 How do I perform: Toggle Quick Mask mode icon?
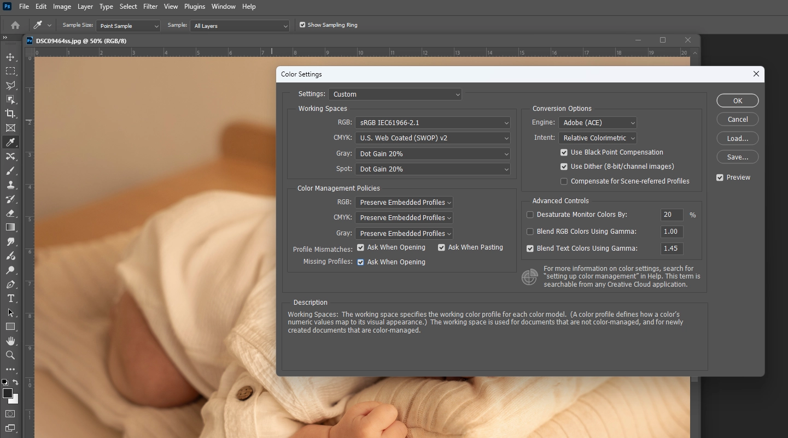(10, 414)
